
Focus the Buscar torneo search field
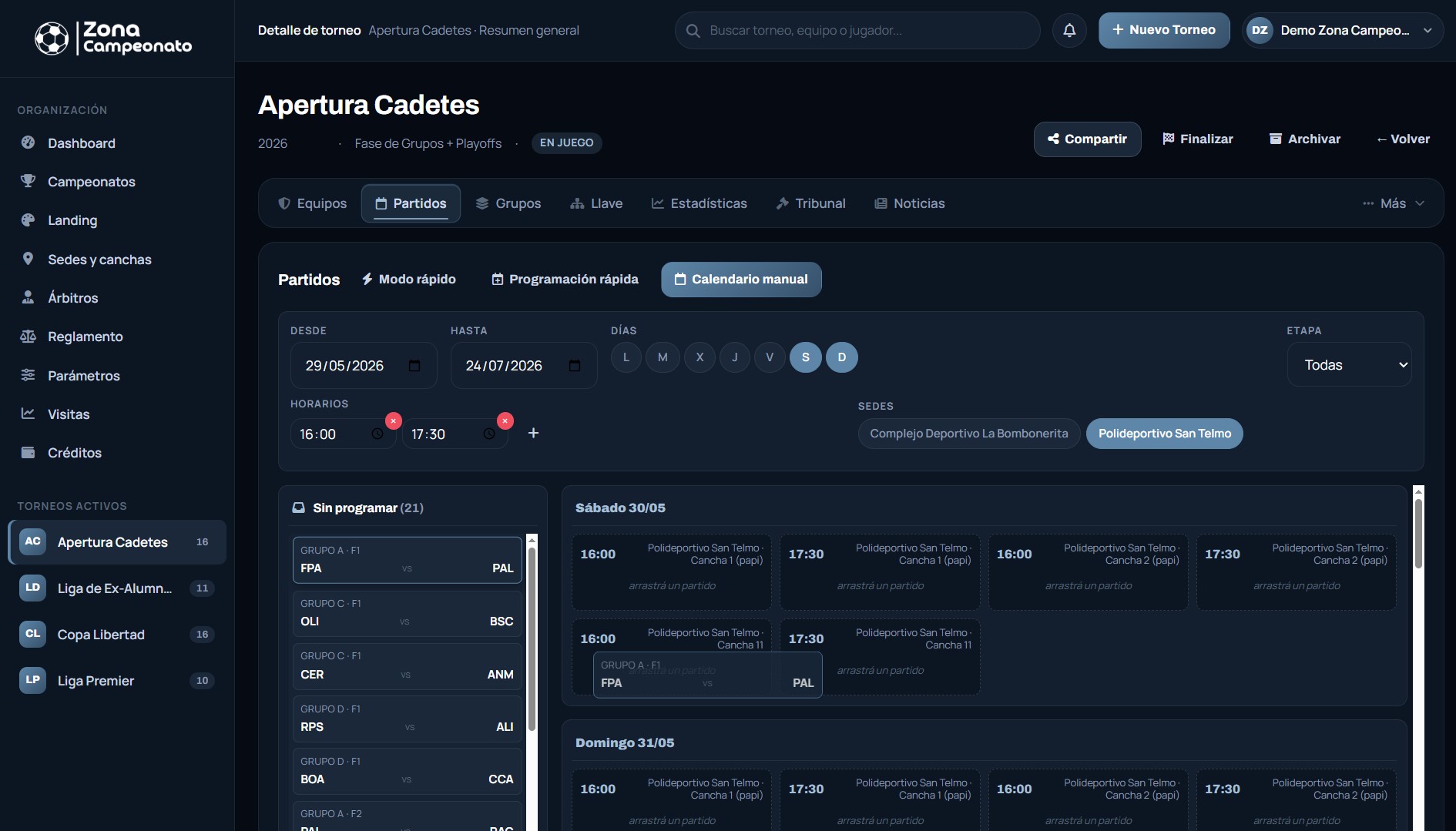click(x=857, y=31)
